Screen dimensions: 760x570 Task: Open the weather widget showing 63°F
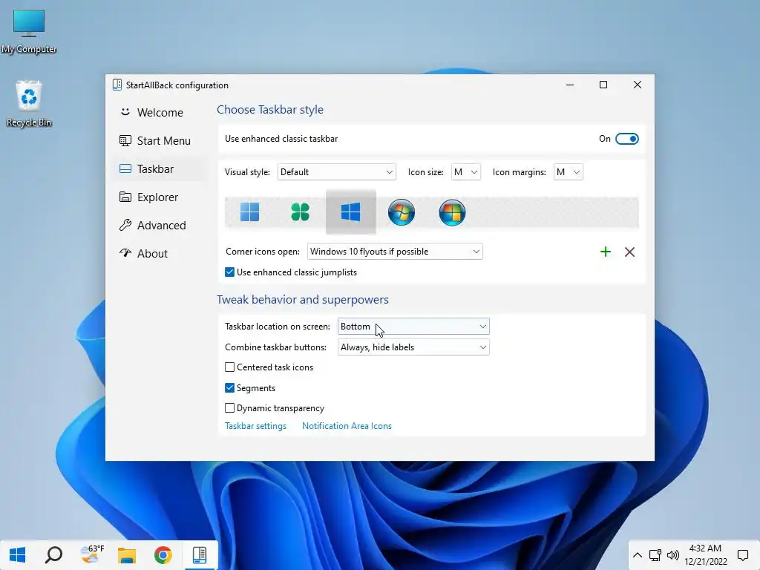point(91,554)
